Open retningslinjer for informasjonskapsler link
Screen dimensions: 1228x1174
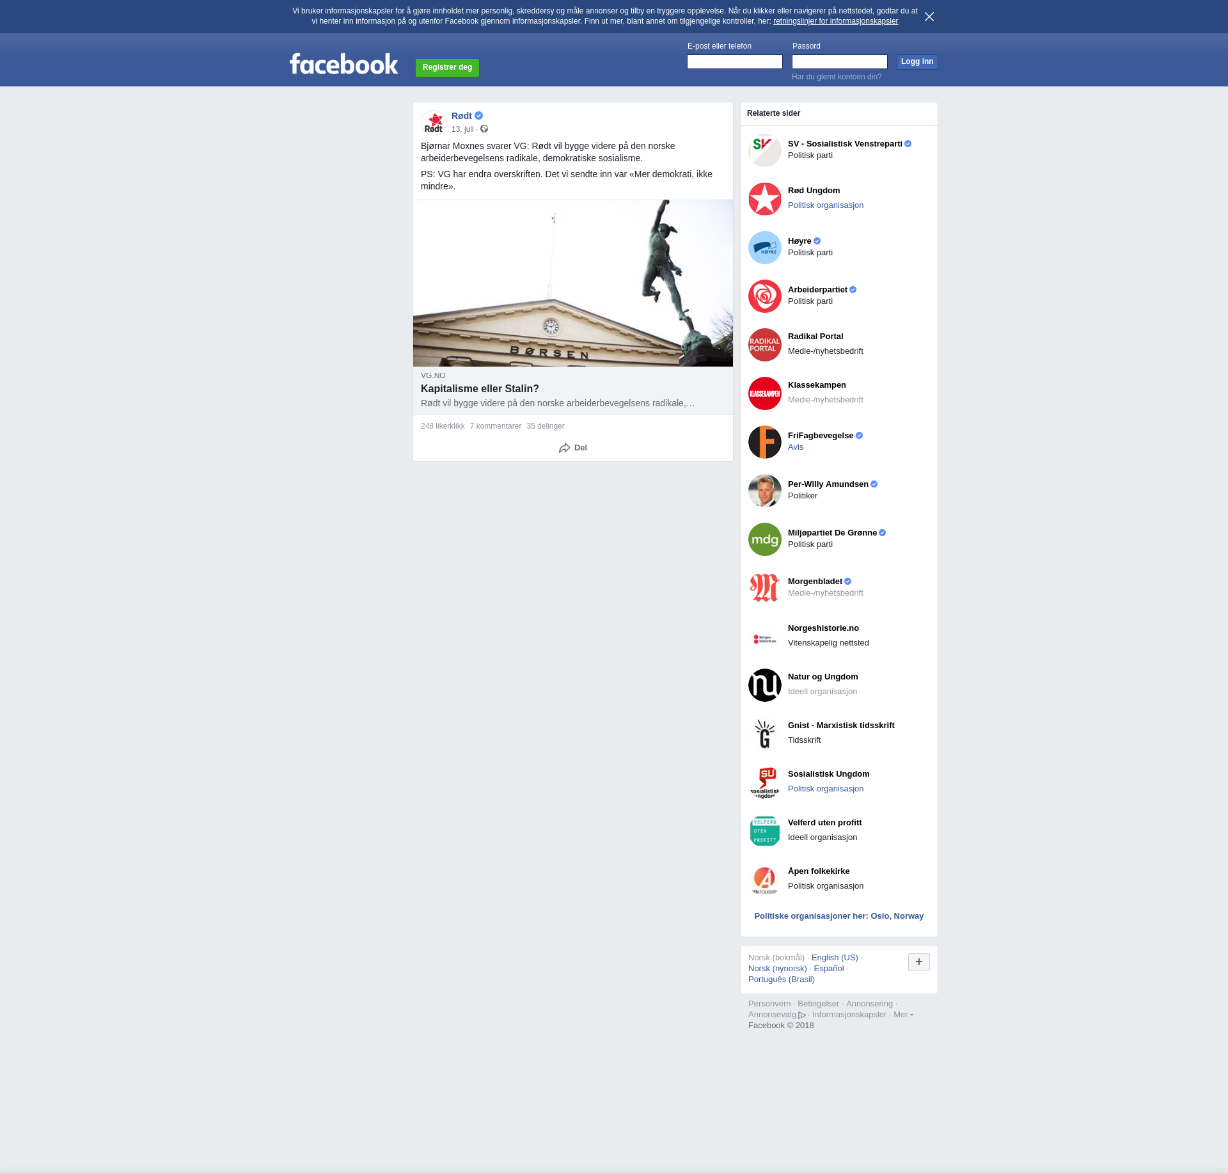[x=835, y=21]
